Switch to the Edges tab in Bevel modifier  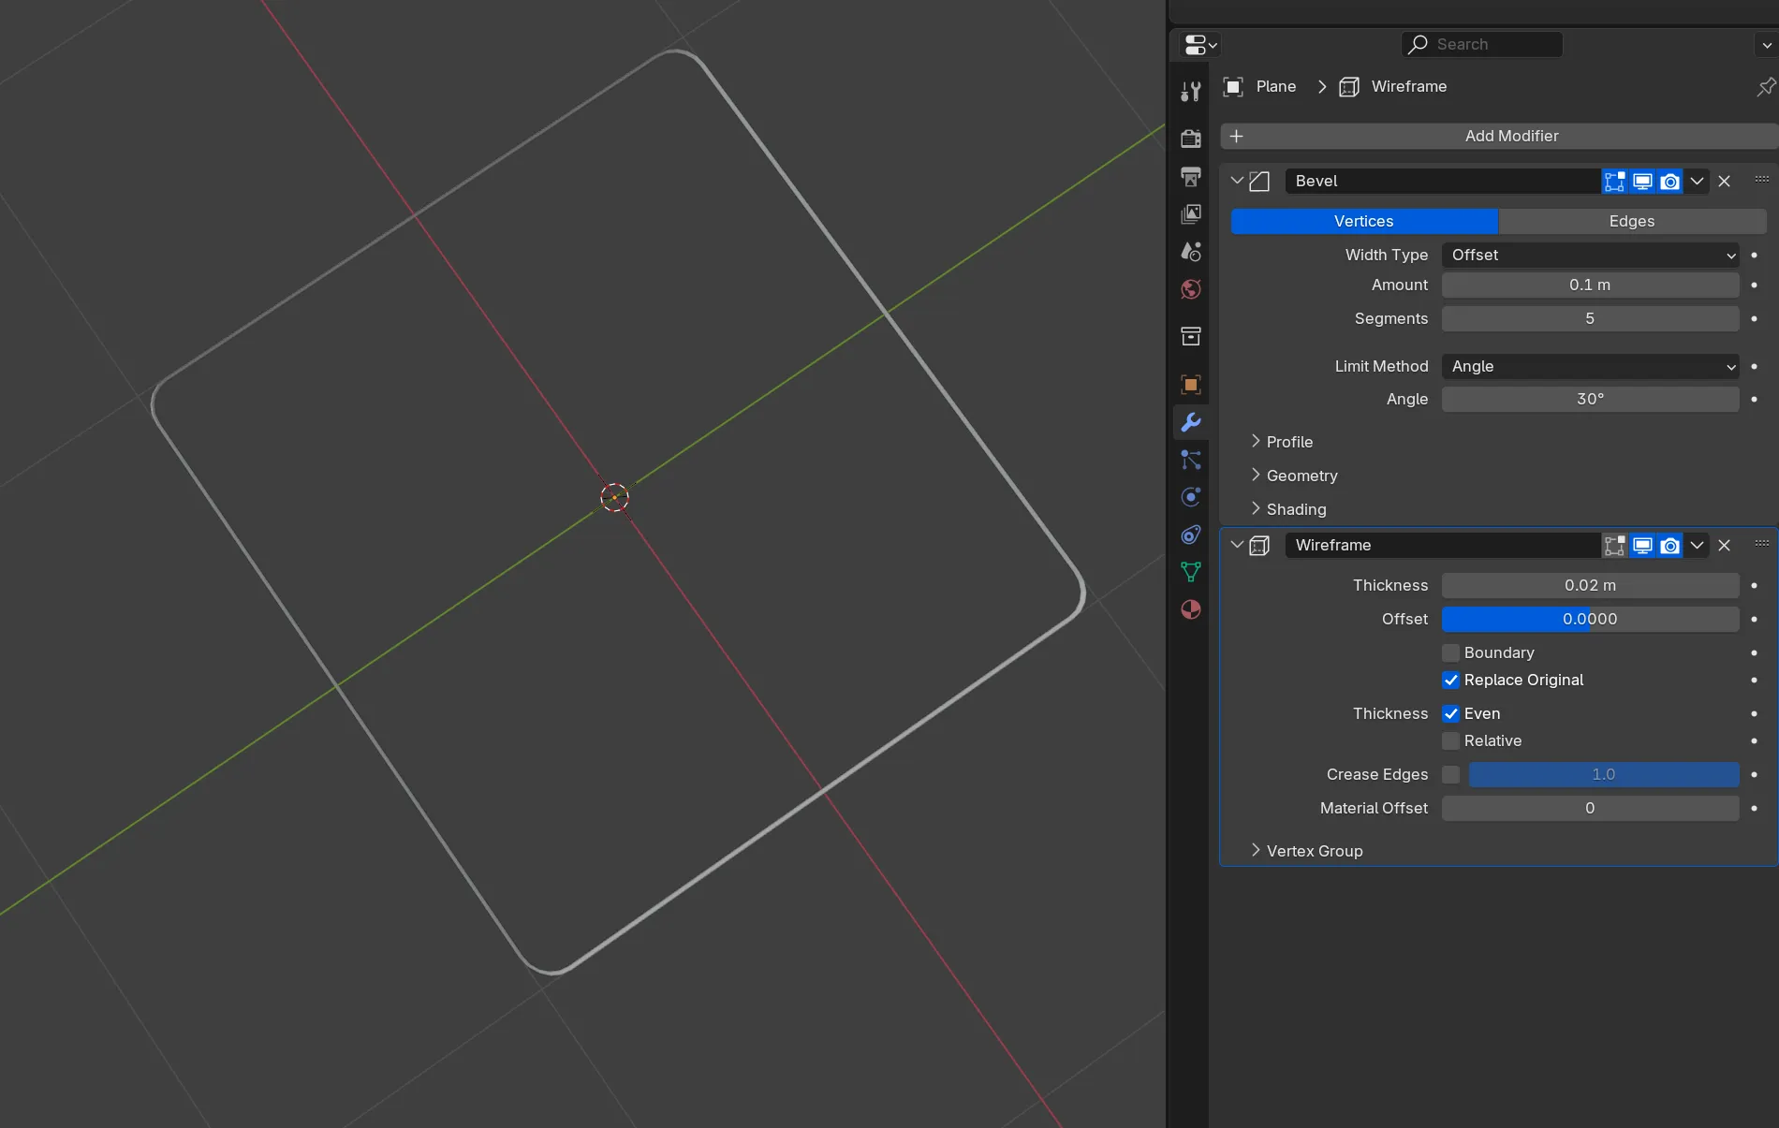(1631, 221)
